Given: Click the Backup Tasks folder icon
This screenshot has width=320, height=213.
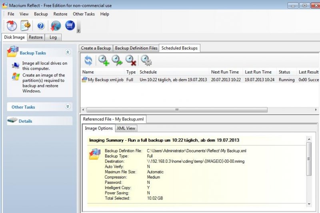Looking at the screenshot, I should [12, 52].
